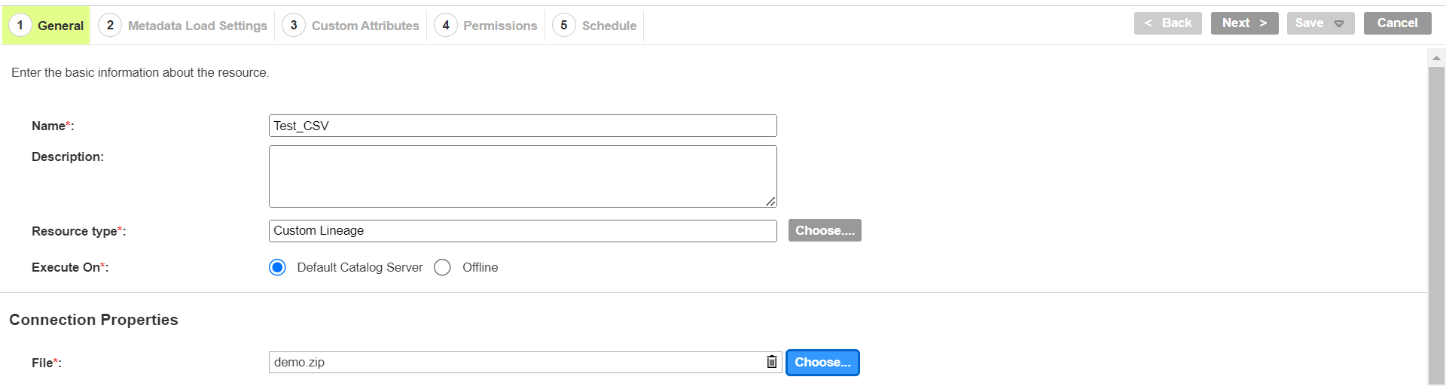
Task: Open the Save dropdown arrow
Action: point(1339,23)
